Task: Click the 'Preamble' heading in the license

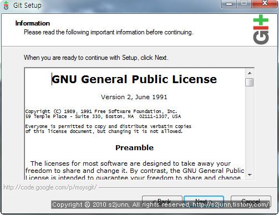Action: [134, 147]
